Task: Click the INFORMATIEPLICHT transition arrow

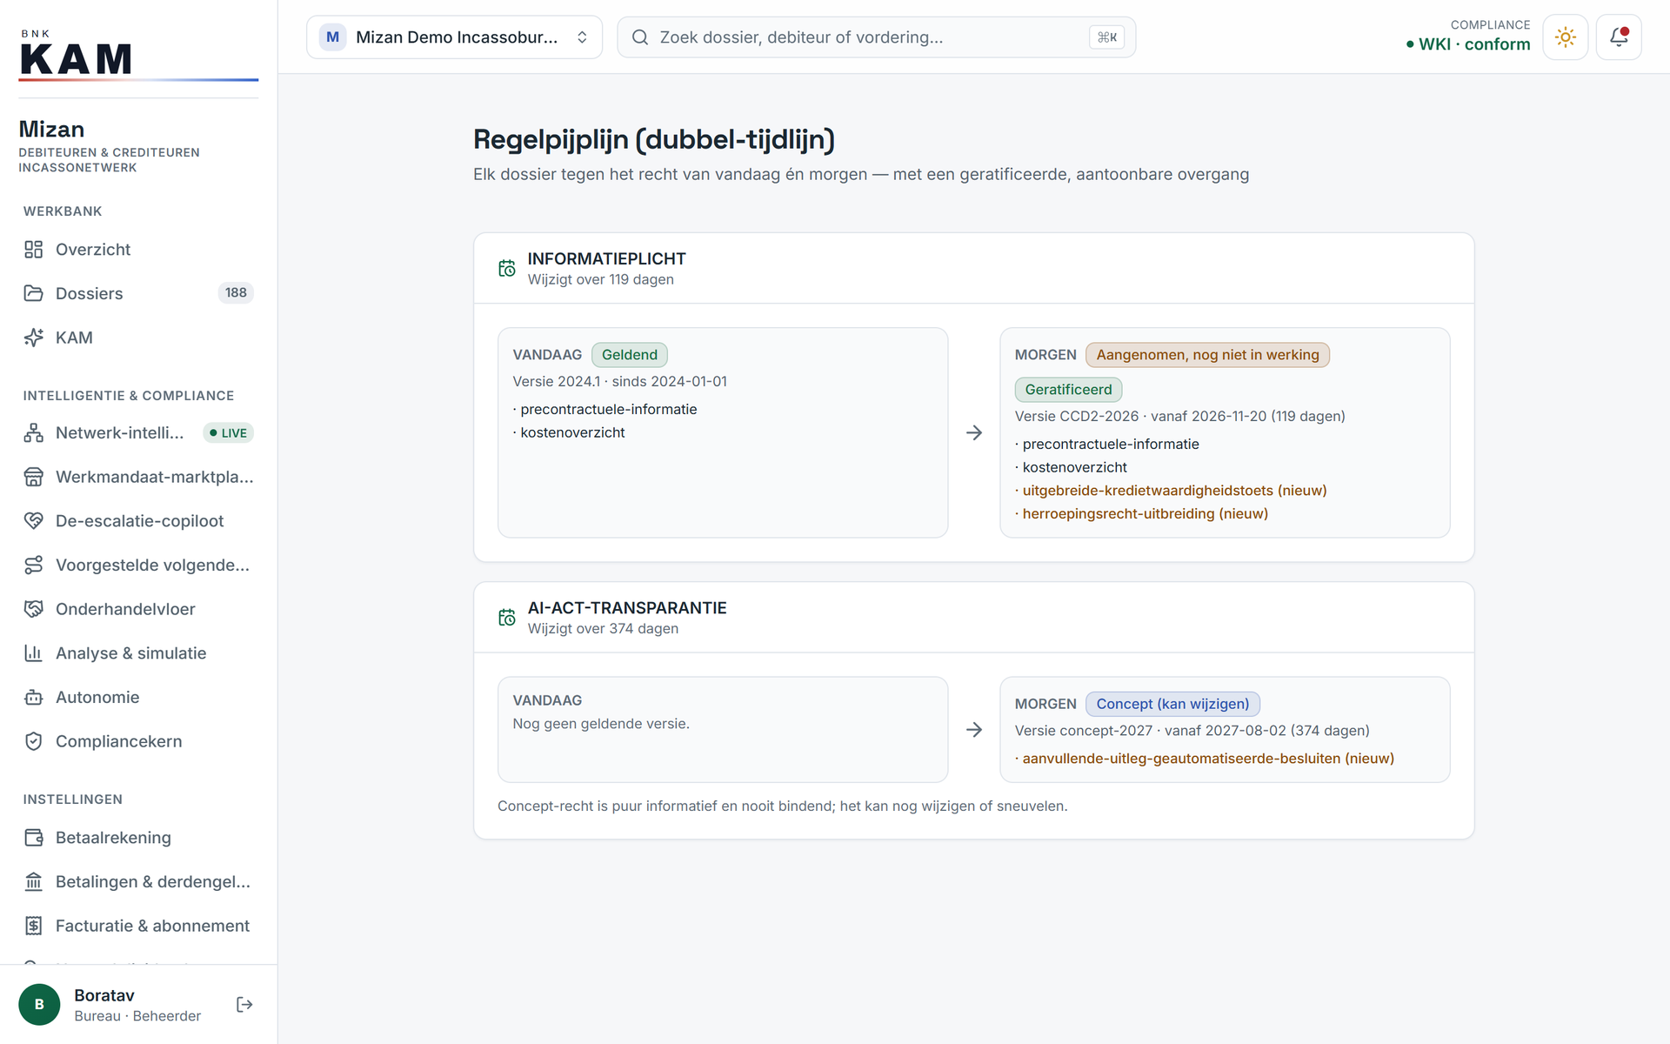Action: coord(974,433)
